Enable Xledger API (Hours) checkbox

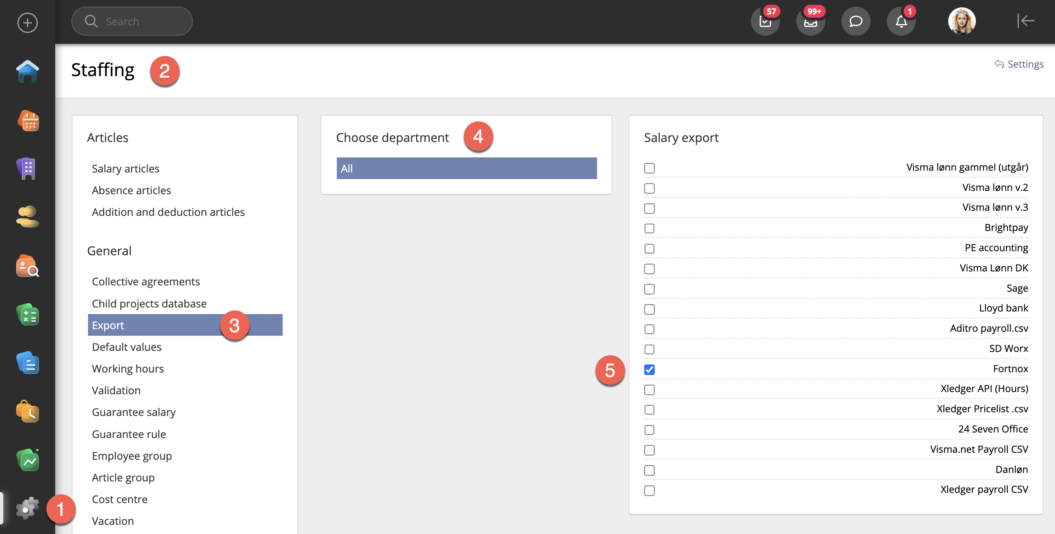(649, 389)
